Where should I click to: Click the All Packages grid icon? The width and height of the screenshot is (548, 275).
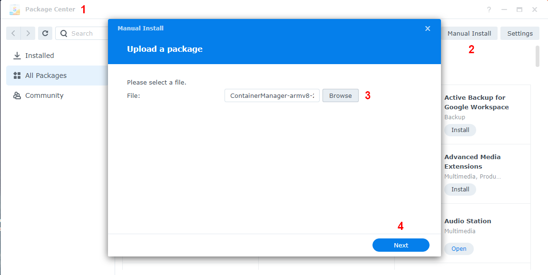17,76
